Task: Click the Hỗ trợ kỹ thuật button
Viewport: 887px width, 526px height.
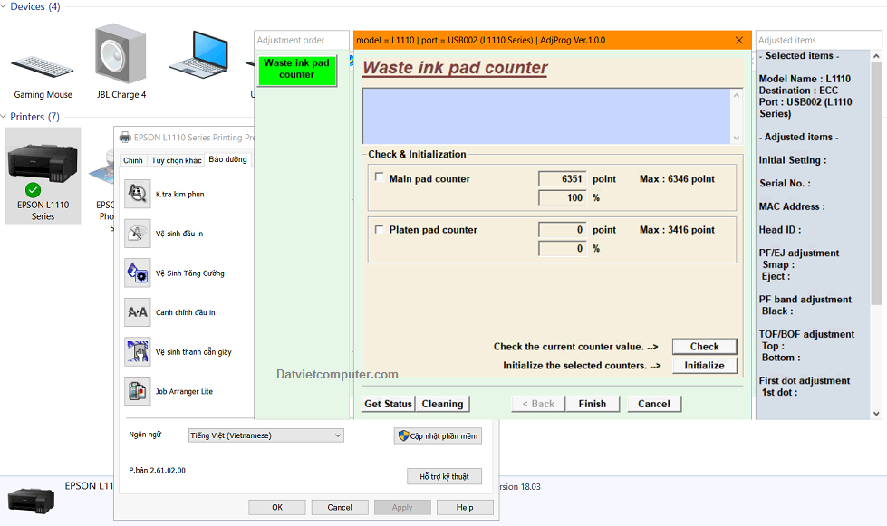Action: coord(444,476)
